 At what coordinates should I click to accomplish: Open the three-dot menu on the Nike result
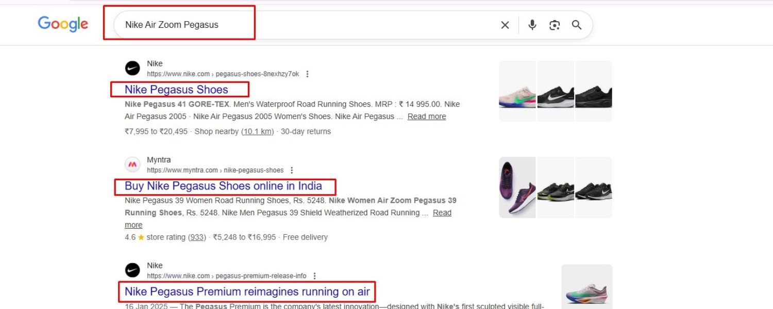[307, 74]
